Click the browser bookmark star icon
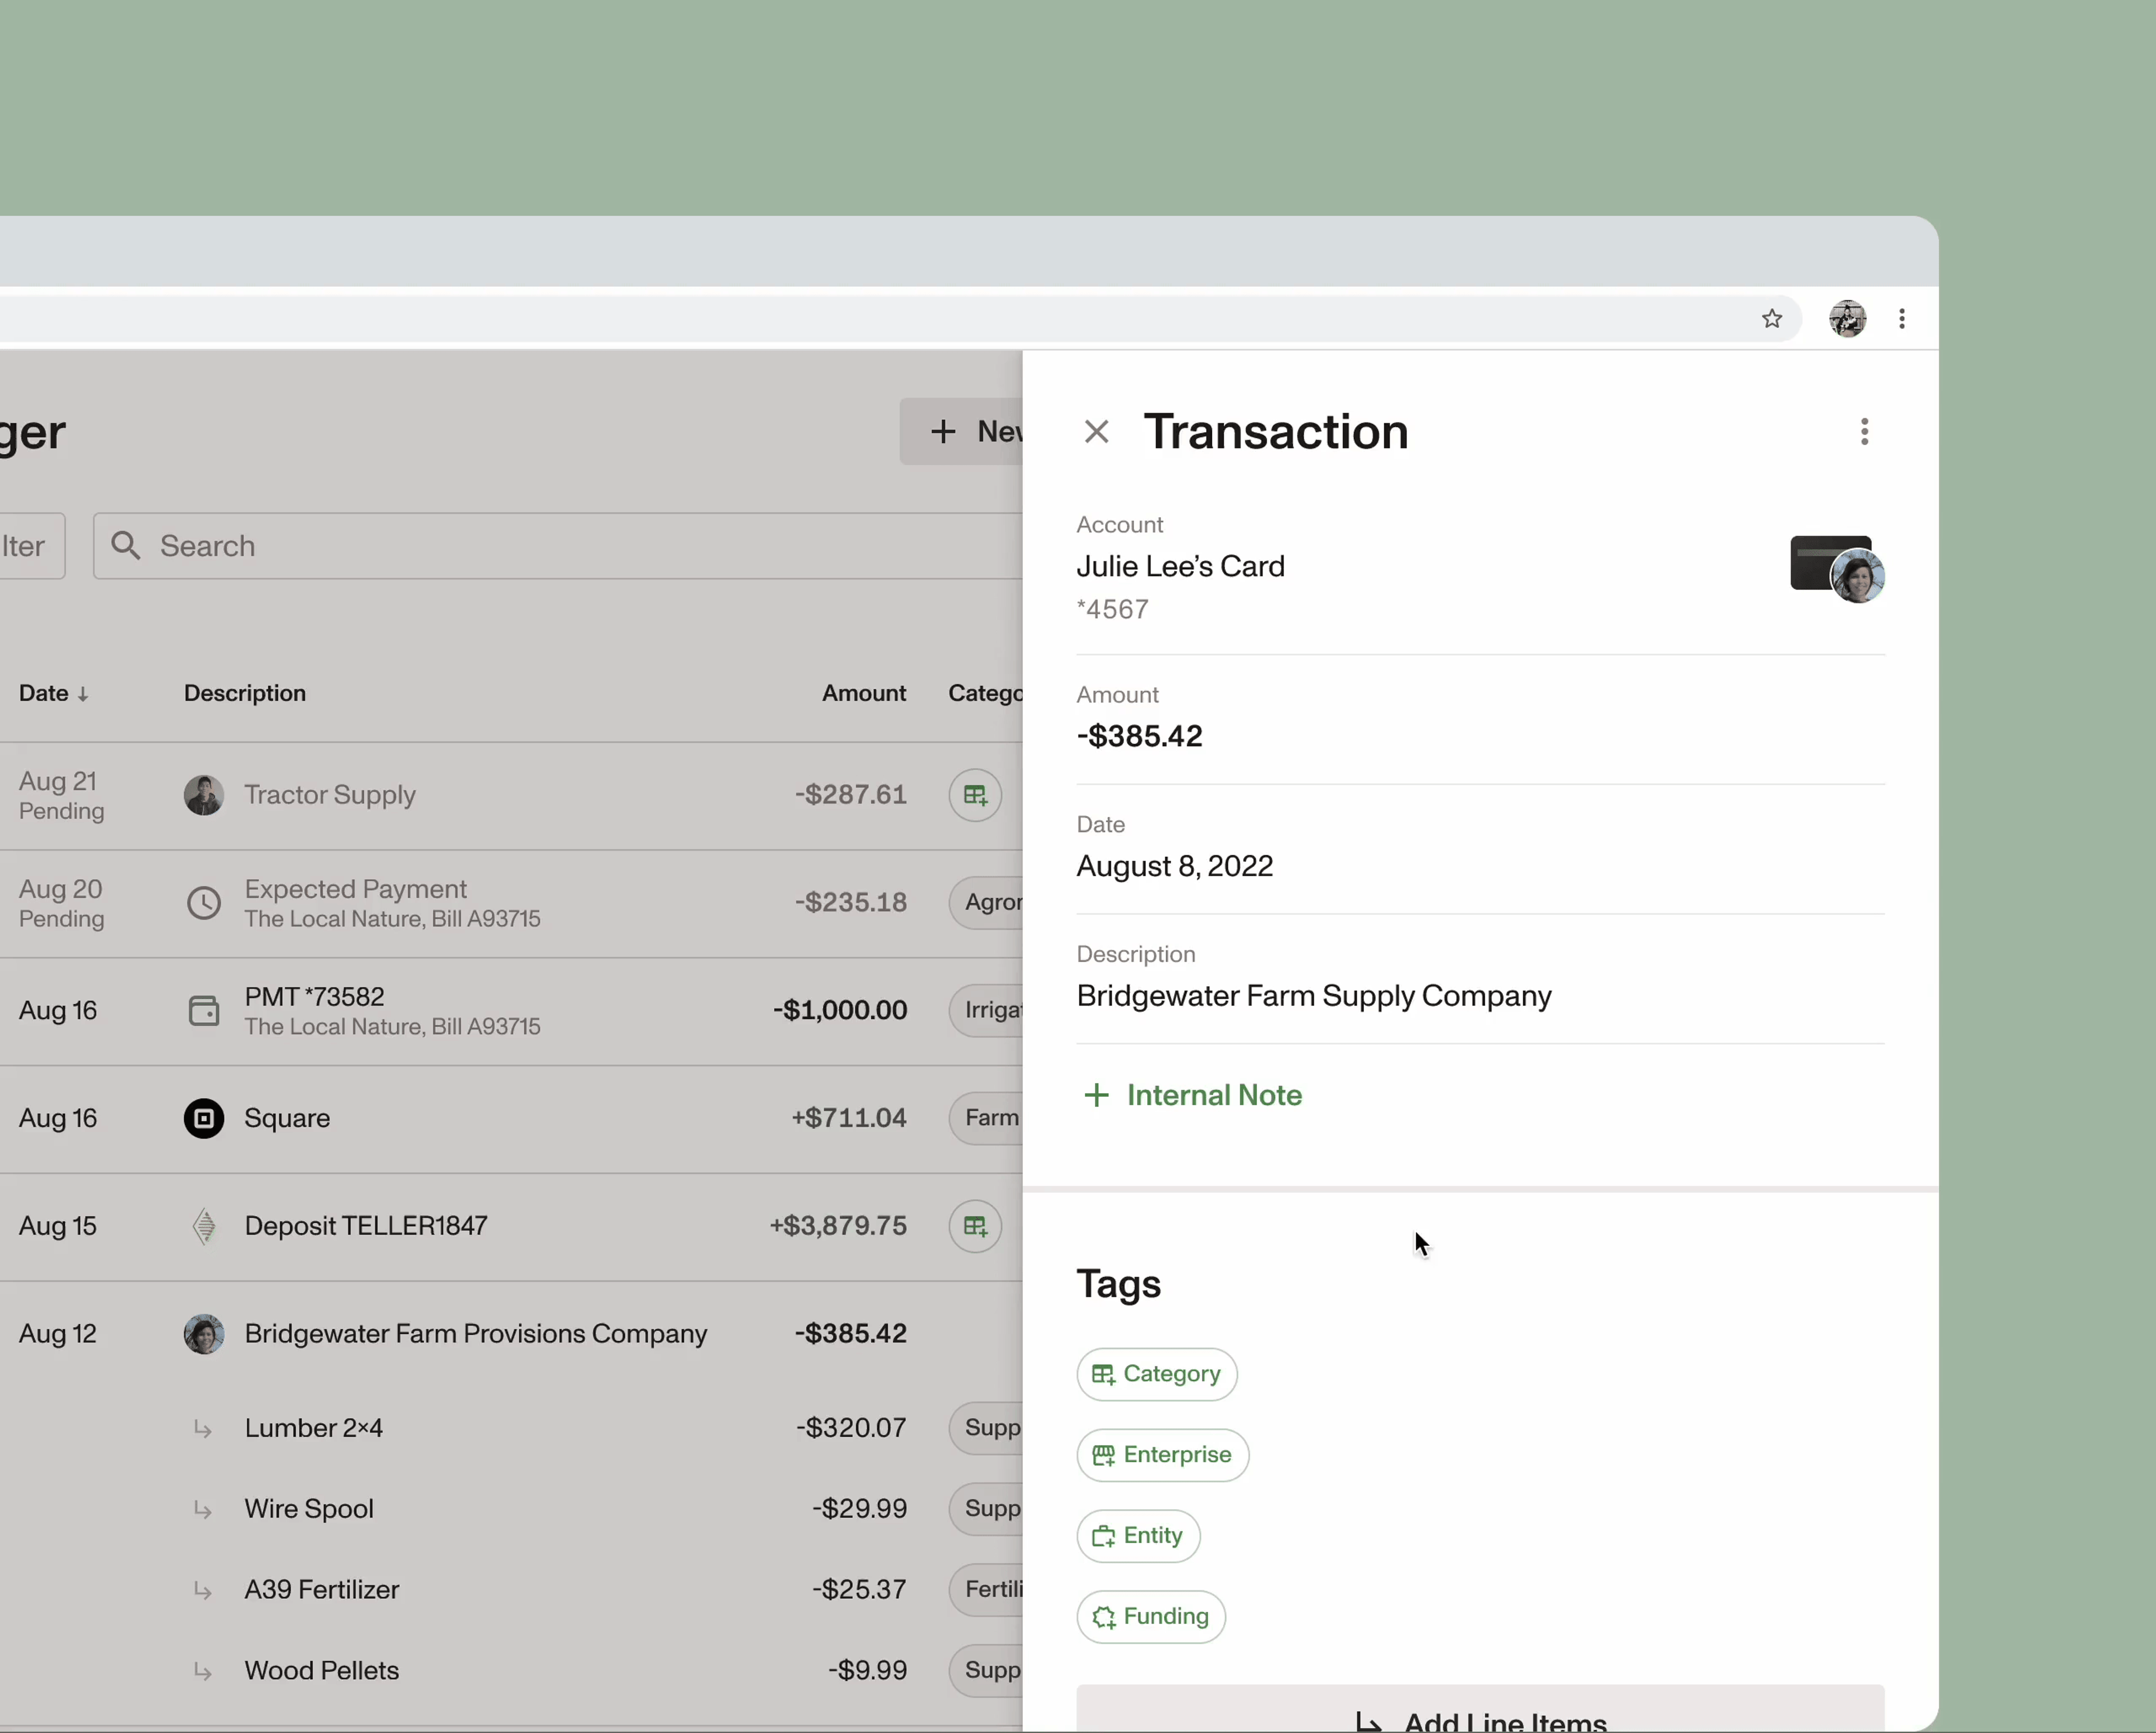Image resolution: width=2156 pixels, height=1733 pixels. pos(1772,319)
